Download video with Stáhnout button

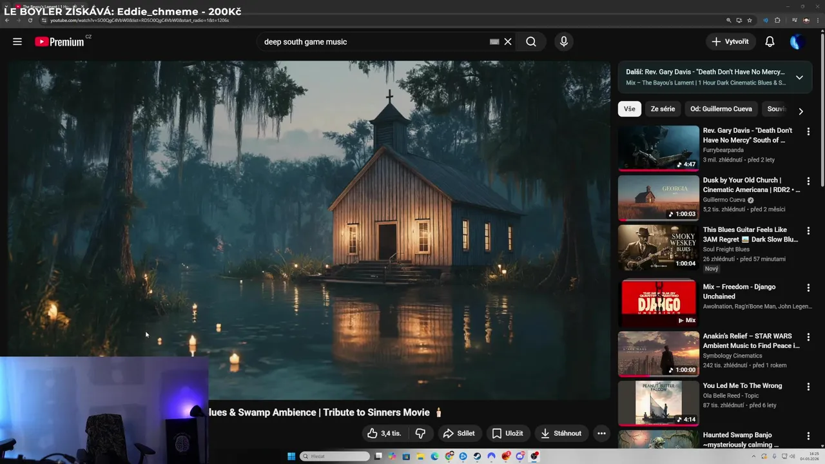(561, 434)
